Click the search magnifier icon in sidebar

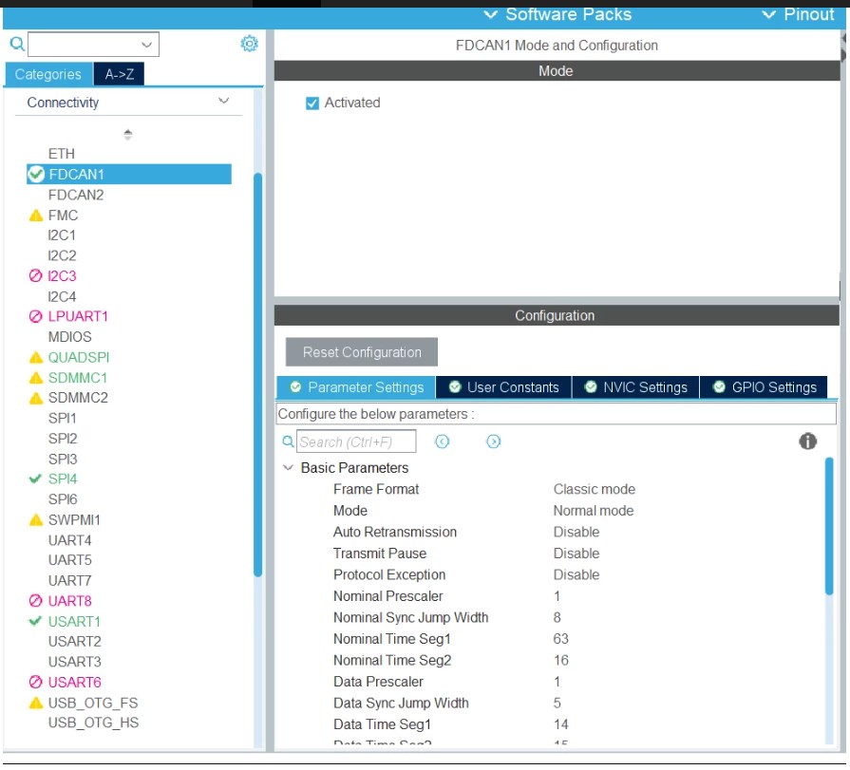[x=17, y=44]
